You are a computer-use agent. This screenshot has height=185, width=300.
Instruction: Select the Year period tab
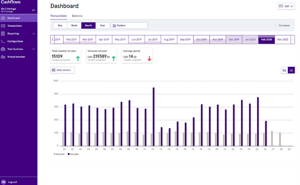click(x=103, y=25)
